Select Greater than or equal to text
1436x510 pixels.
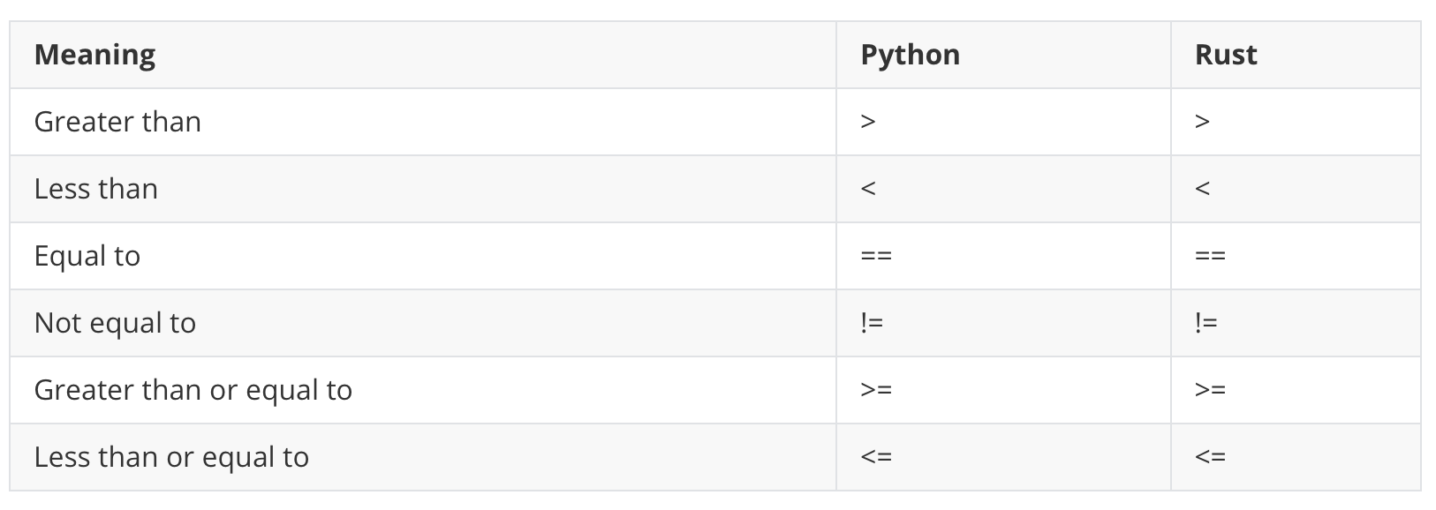click(193, 390)
